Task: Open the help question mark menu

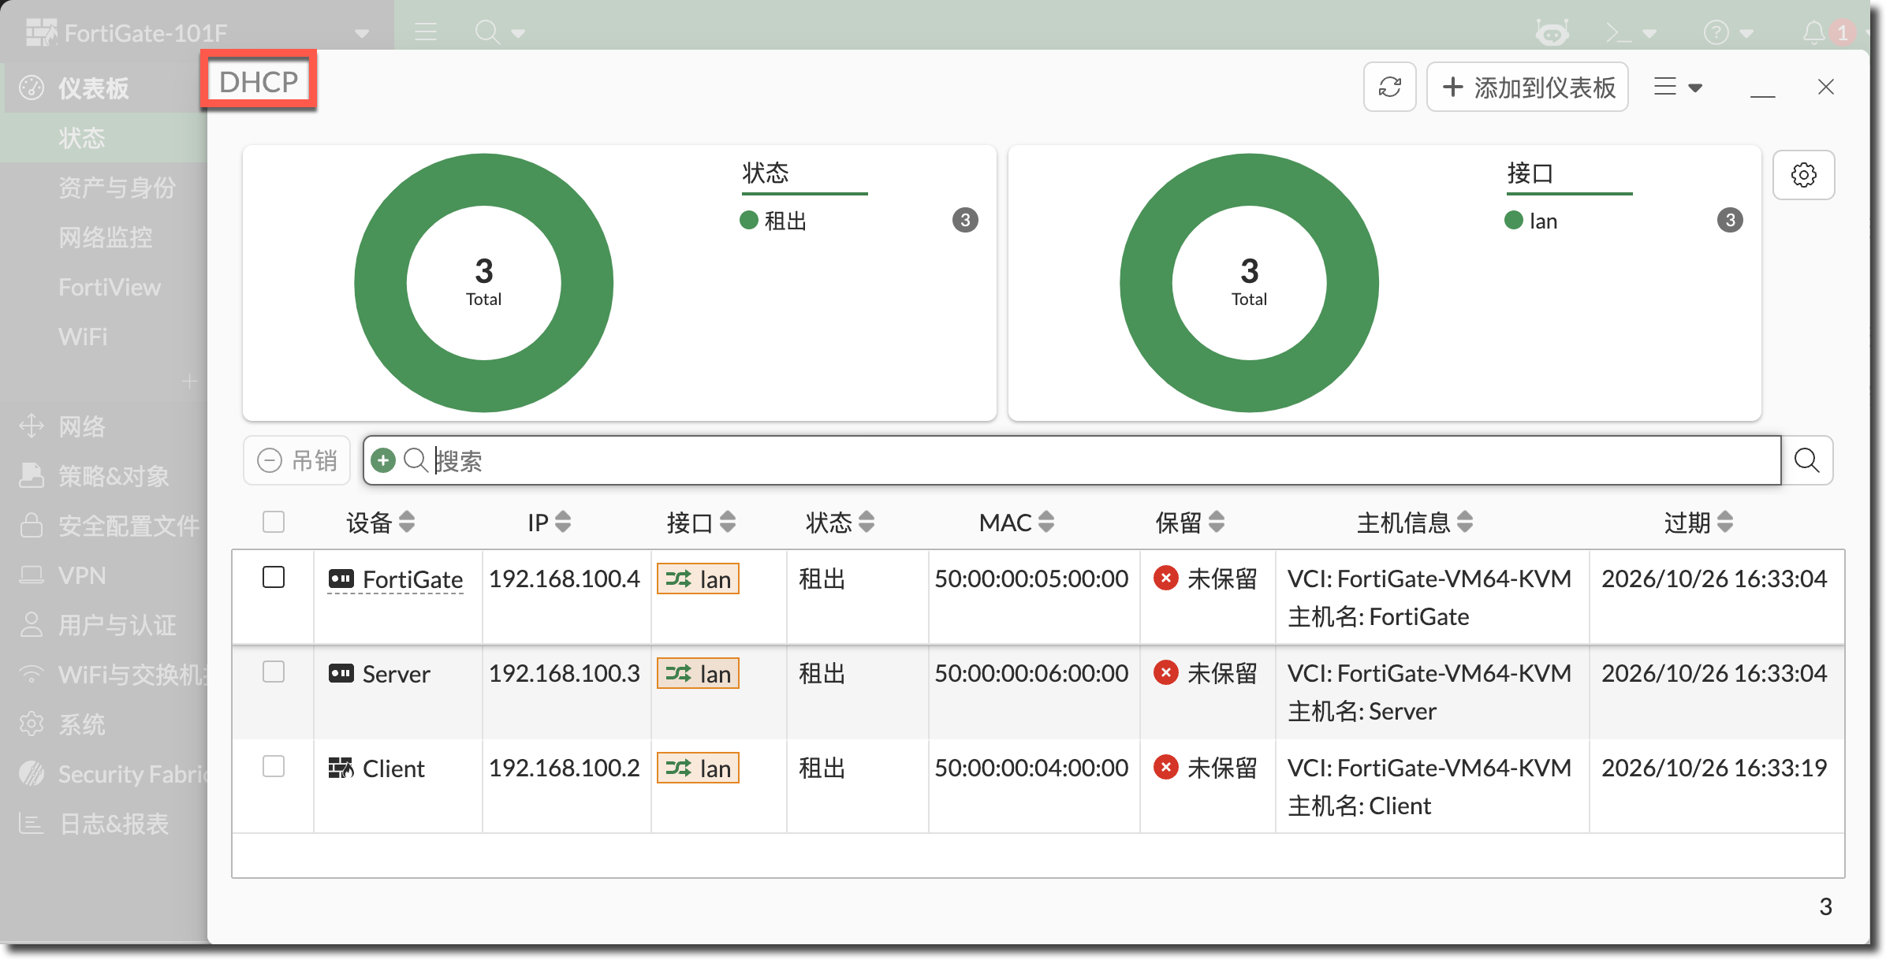Action: tap(1716, 33)
